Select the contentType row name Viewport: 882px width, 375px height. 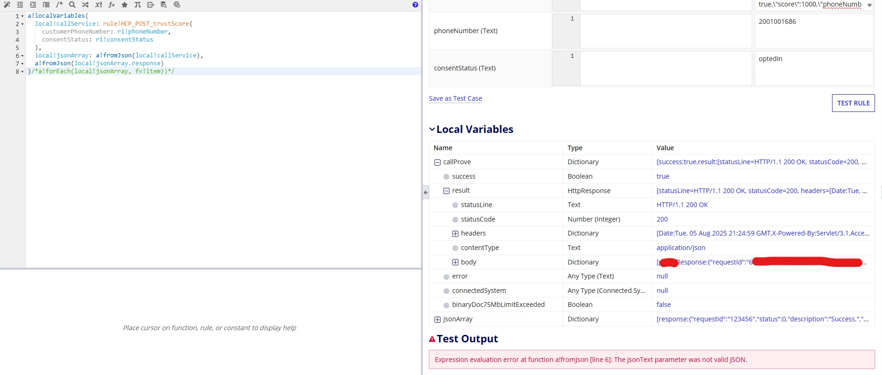pyautogui.click(x=480, y=248)
